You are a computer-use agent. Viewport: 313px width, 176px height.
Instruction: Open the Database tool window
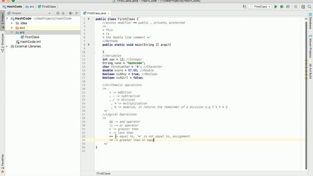coord(311,21)
